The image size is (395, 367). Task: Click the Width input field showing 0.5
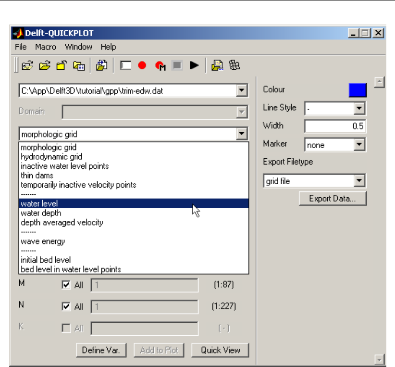coord(335,126)
